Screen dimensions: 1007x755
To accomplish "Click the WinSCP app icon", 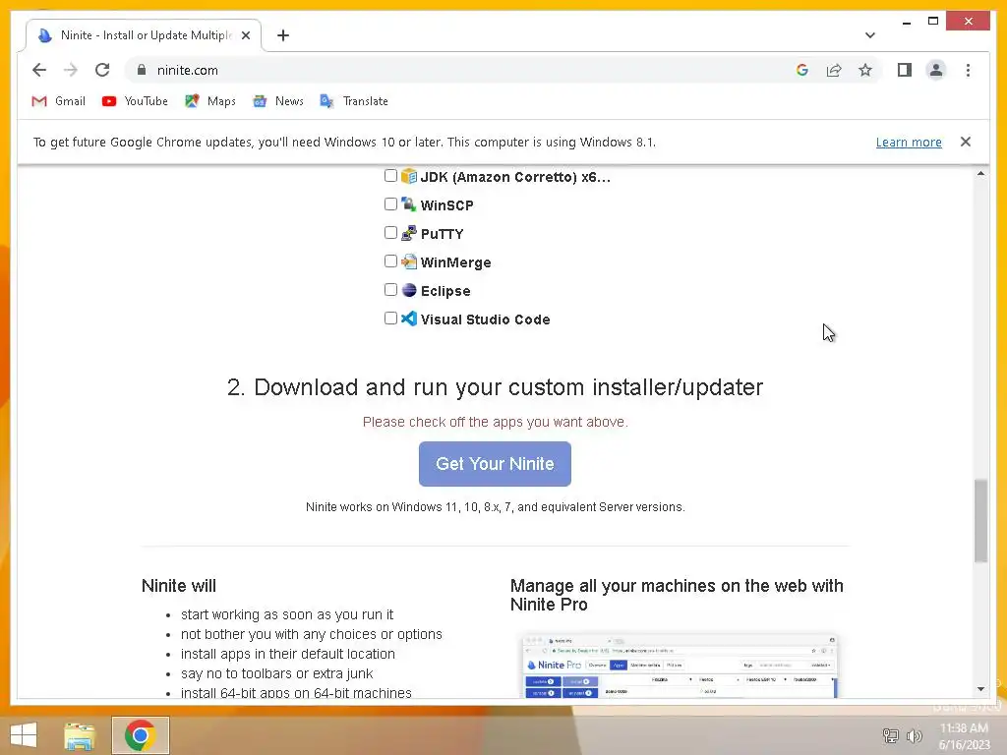I will pyautogui.click(x=409, y=204).
